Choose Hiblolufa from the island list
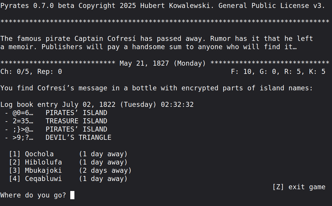The width and height of the screenshot is (332, 206). 43,162
